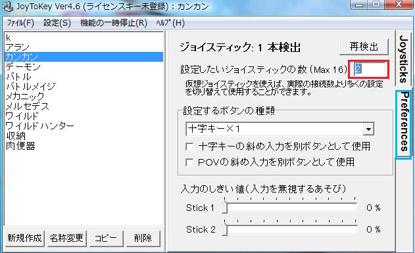The image size is (415, 253).
Task: Select the ワイルド profile
Action: click(x=84, y=116)
